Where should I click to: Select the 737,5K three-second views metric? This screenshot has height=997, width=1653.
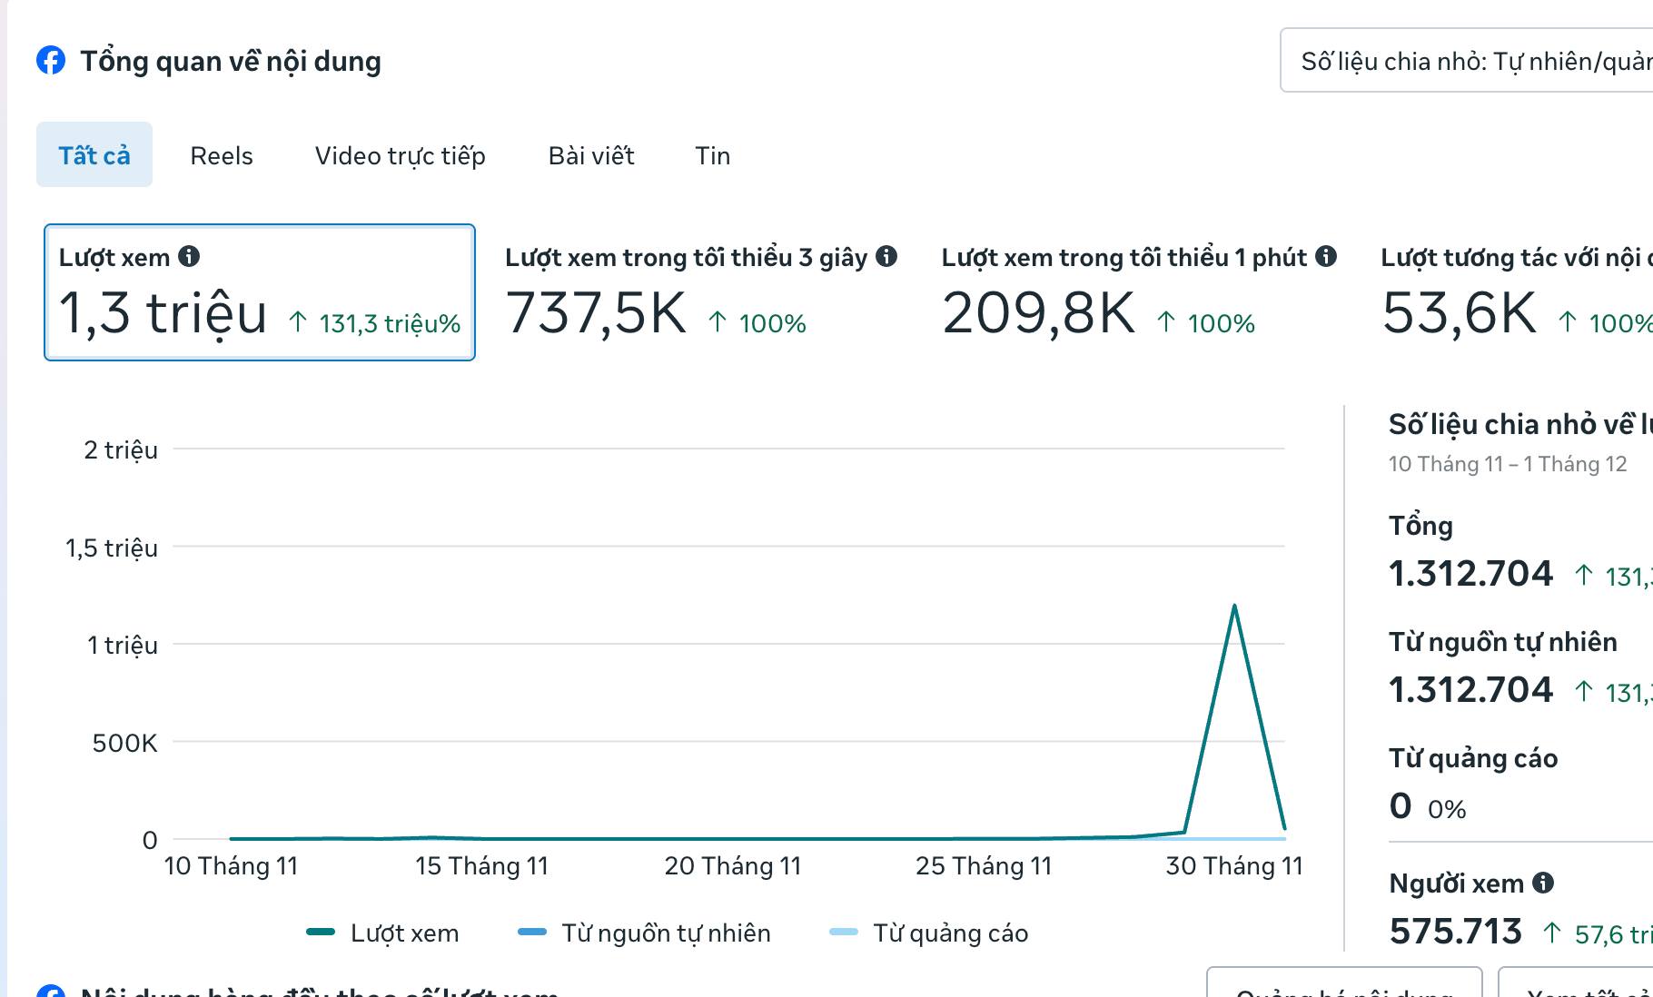coord(699,292)
